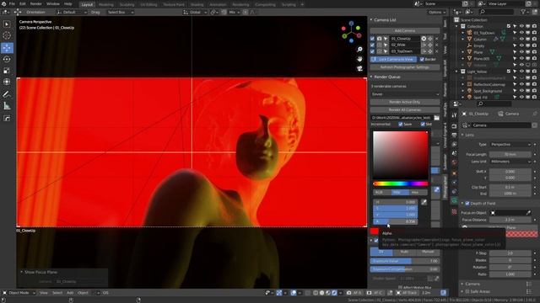Image resolution: width=540 pixels, height=303 pixels.
Task: Open the Render menu
Action: [x=35, y=4]
